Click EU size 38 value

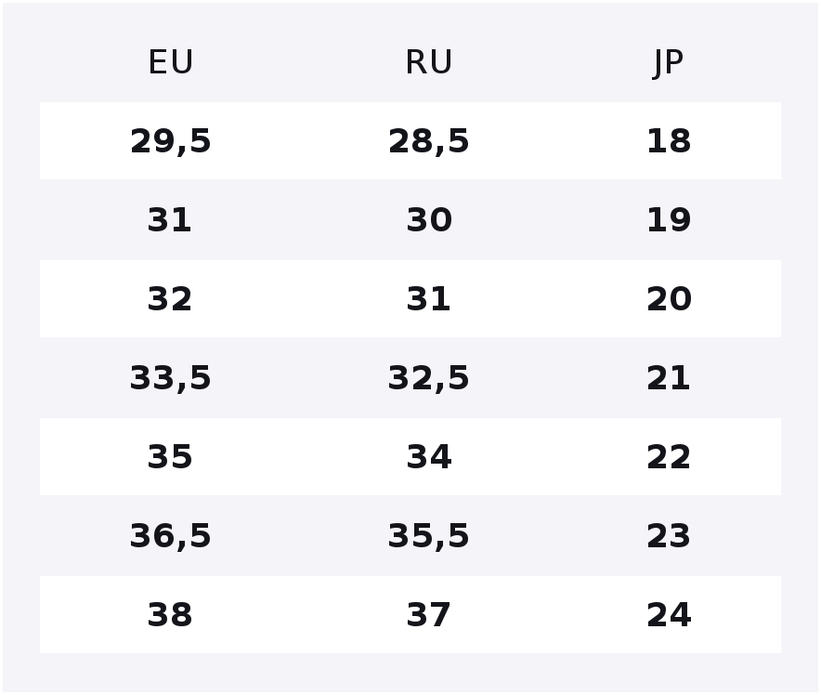tap(170, 615)
